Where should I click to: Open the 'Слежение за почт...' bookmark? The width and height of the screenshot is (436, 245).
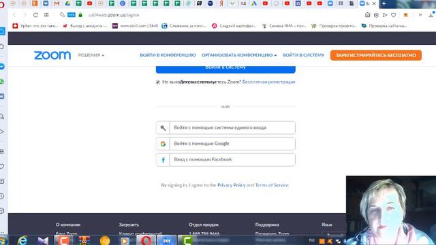pyautogui.click(x=184, y=26)
